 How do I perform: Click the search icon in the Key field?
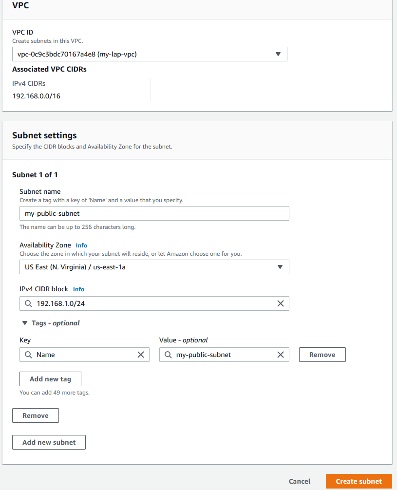(x=28, y=355)
